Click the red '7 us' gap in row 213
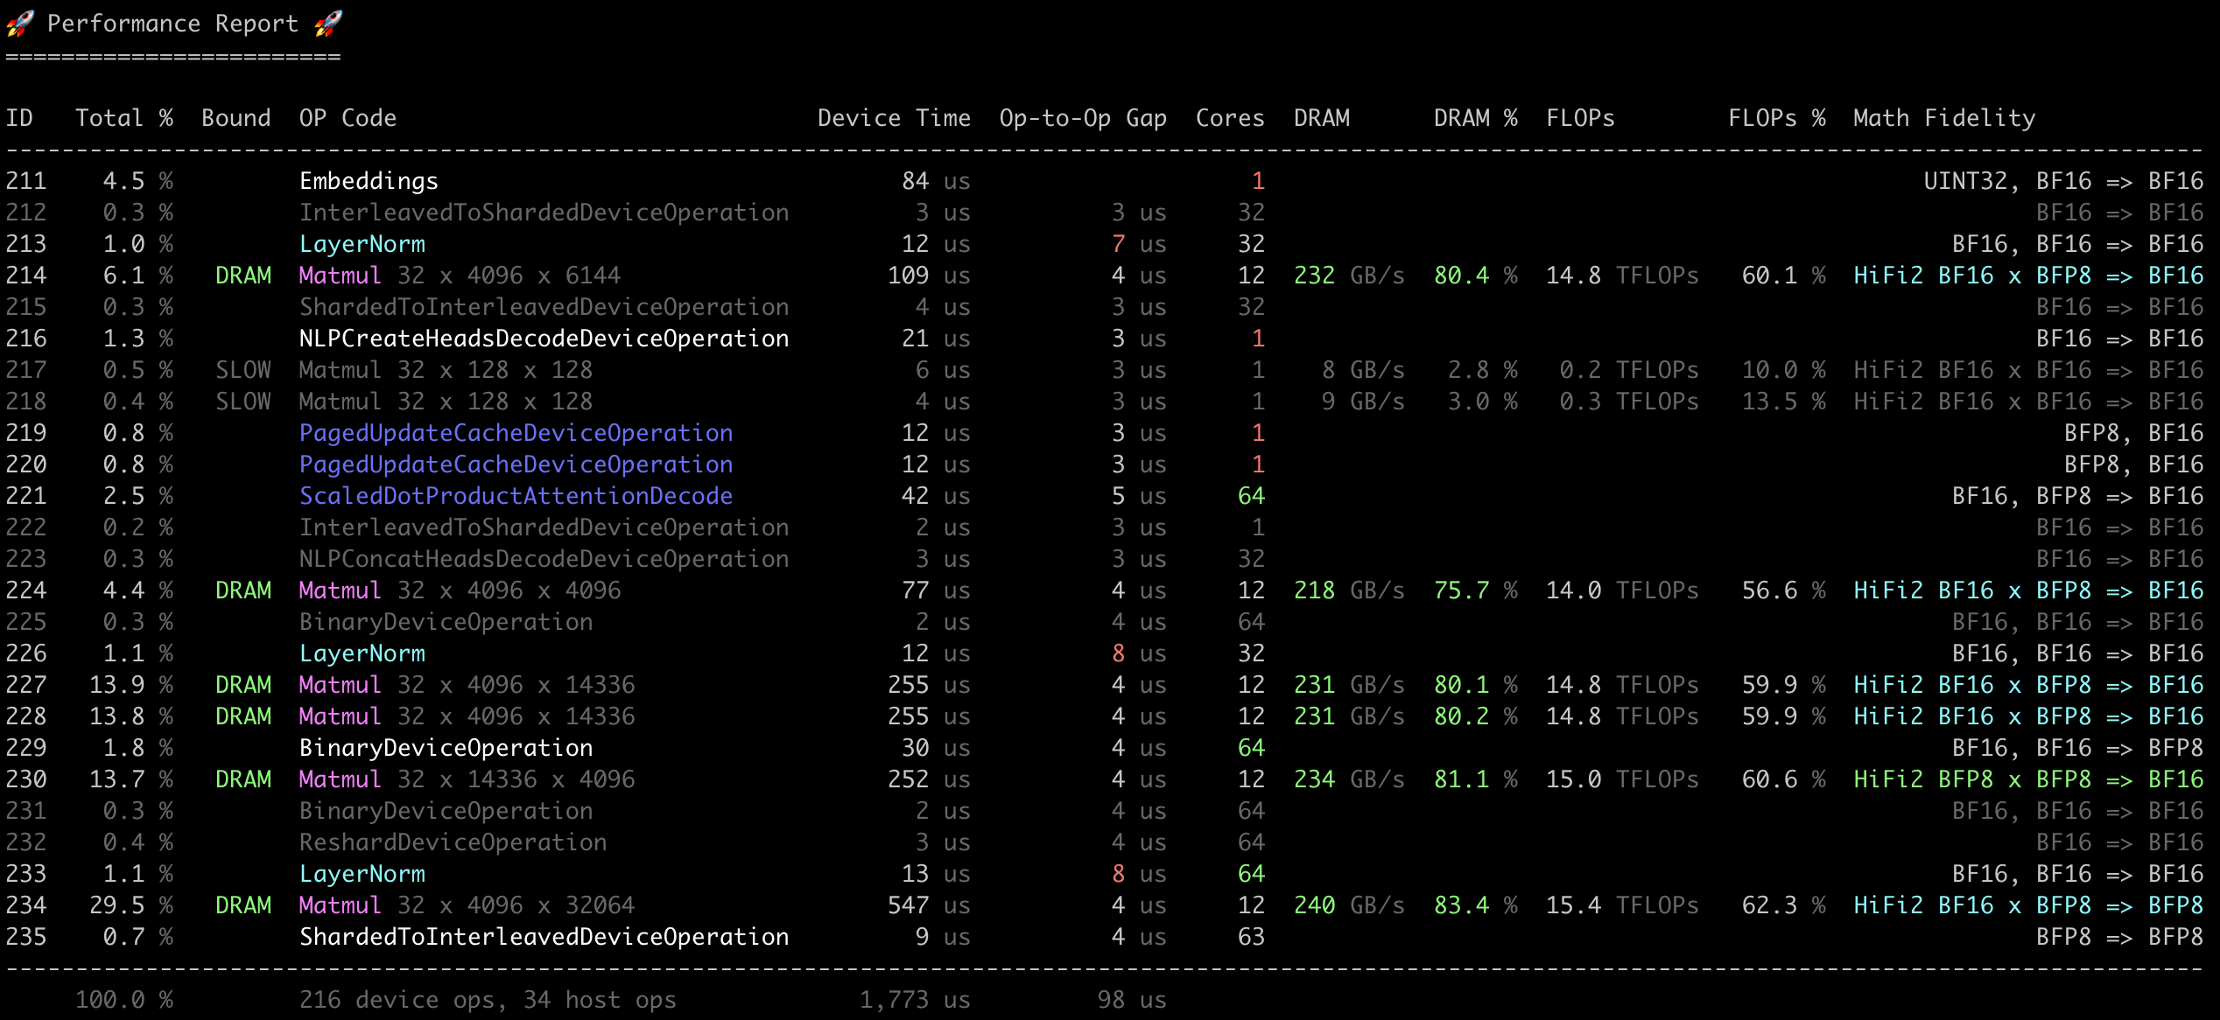 [x=1139, y=244]
